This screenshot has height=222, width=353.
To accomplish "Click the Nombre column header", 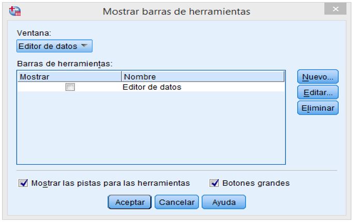I will click(x=203, y=77).
